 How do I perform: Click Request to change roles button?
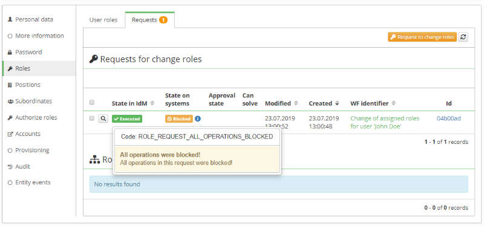(422, 37)
